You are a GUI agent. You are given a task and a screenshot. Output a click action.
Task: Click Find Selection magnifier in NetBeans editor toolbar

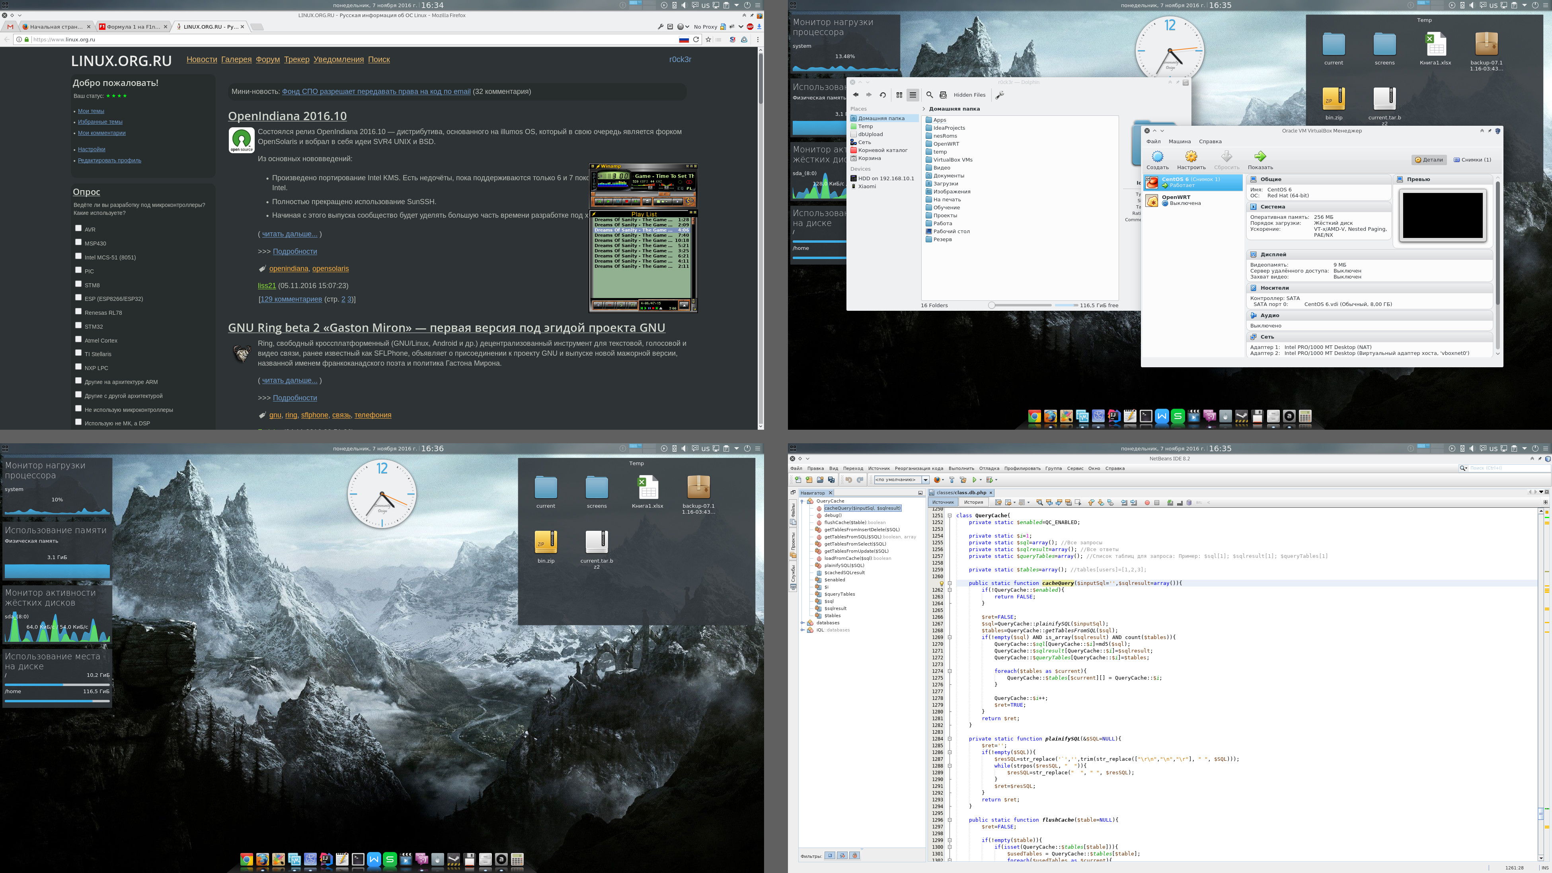[1039, 503]
